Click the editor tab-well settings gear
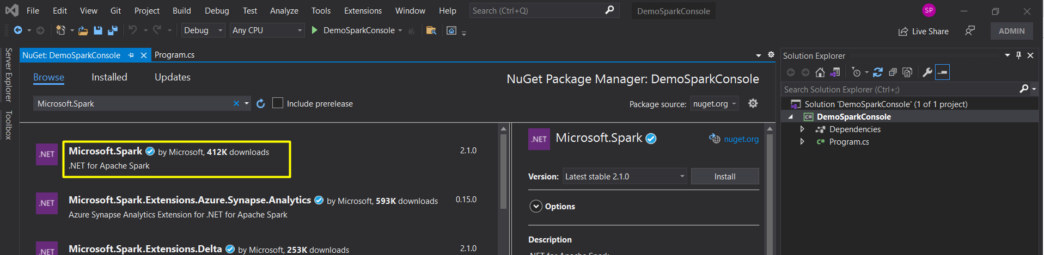Viewport: 1044px width, 255px height. click(771, 55)
